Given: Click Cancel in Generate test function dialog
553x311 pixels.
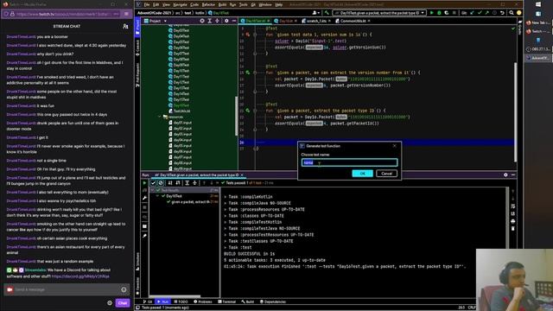Looking at the screenshot, I should click(x=386, y=174).
